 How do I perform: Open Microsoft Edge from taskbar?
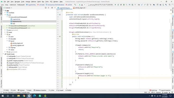(x=35, y=96)
